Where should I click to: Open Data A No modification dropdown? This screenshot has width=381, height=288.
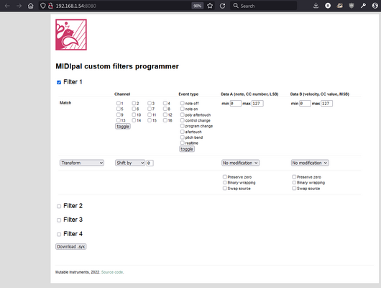point(241,163)
